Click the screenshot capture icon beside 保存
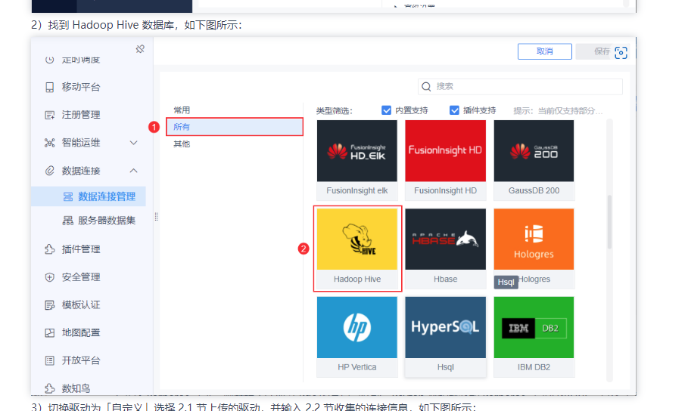The image size is (688, 411). coord(621,53)
